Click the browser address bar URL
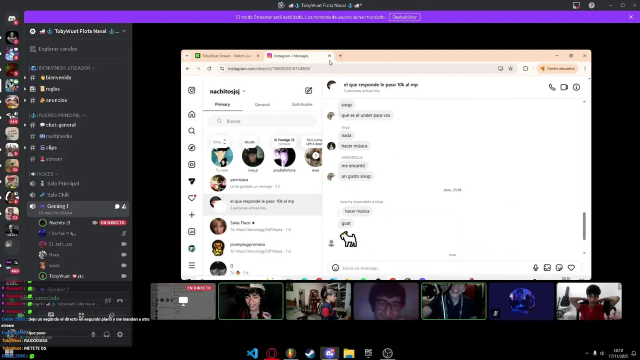Screen dimensions: 640x360 (x=269, y=68)
